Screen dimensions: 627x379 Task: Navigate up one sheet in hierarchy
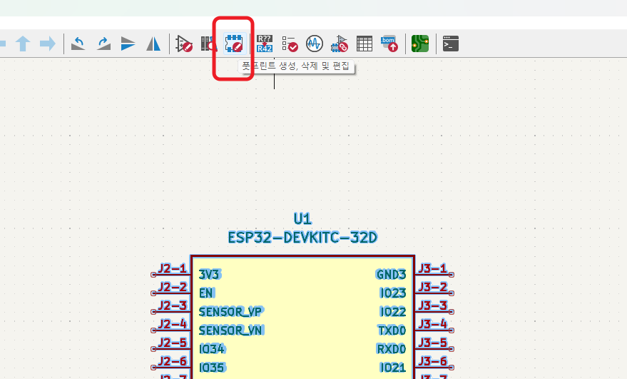(x=23, y=44)
